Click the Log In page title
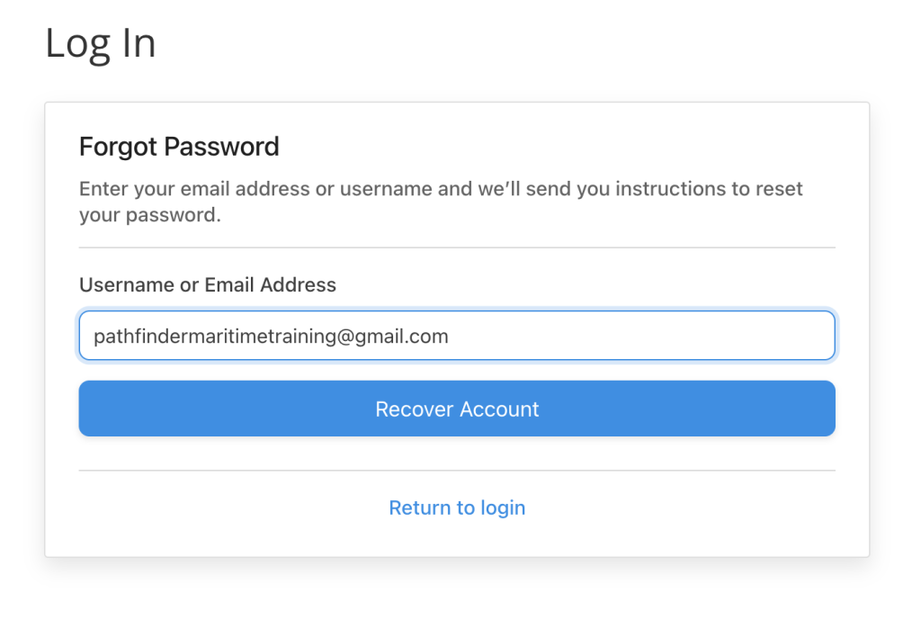The image size is (921, 638). (101, 43)
